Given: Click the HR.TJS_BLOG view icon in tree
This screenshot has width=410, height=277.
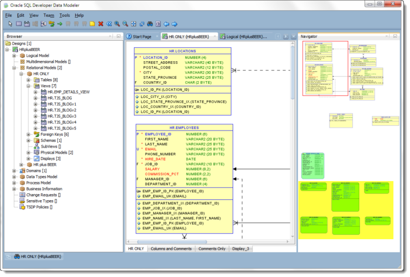Looking at the screenshot, I should (43, 98).
